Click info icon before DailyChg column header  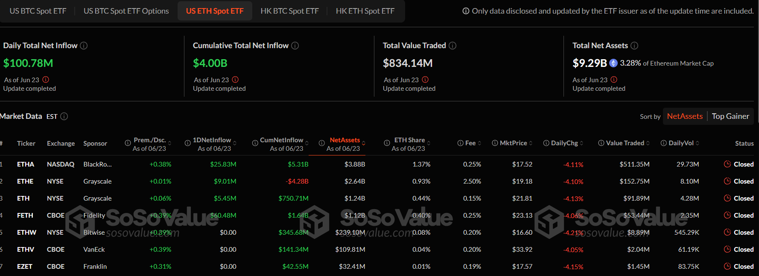coord(546,143)
